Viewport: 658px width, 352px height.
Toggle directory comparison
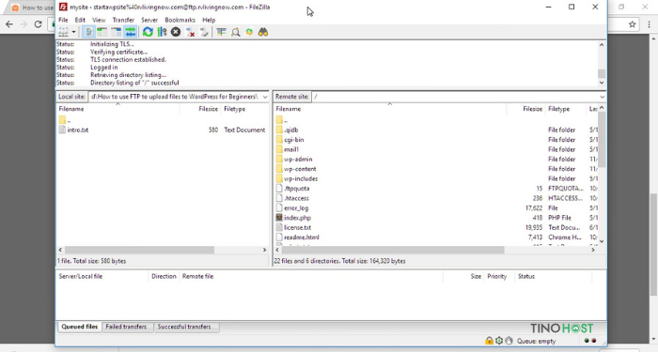[x=235, y=32]
